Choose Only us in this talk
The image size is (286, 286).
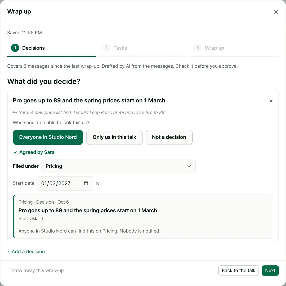114,137
